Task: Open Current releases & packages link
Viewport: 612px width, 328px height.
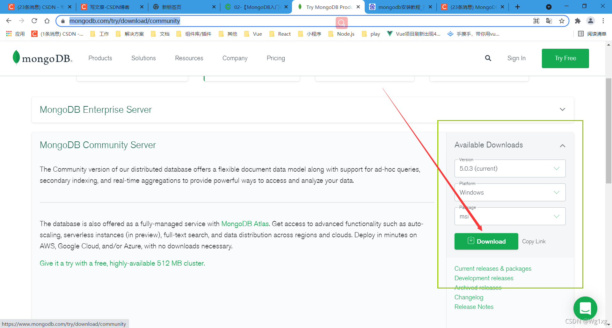Action: pos(493,269)
